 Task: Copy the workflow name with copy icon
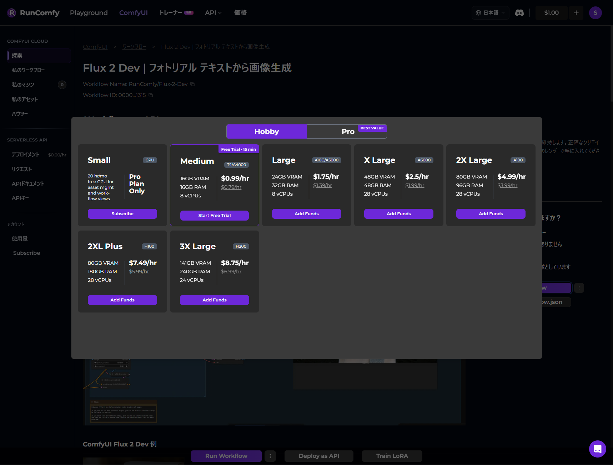pos(192,84)
